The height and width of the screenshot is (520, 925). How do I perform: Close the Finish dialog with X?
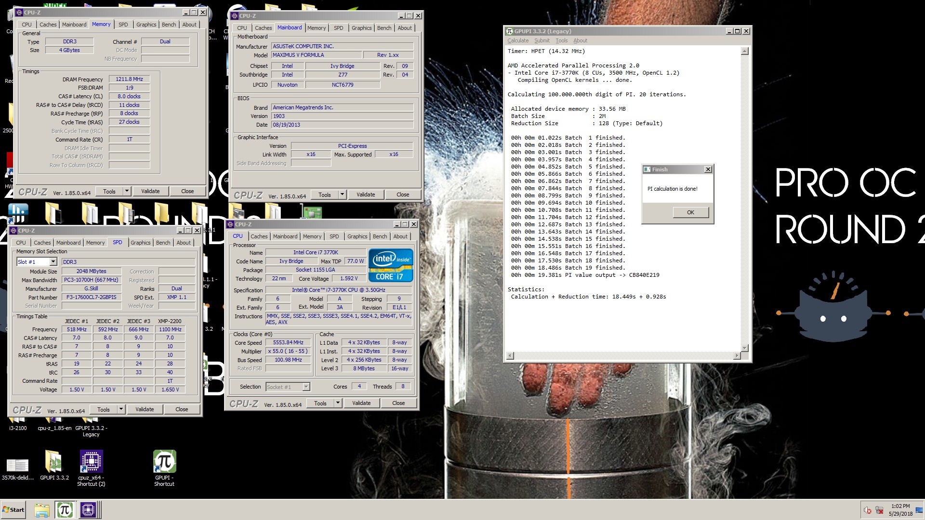pyautogui.click(x=708, y=169)
